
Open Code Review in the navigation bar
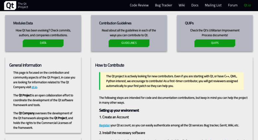139,5
